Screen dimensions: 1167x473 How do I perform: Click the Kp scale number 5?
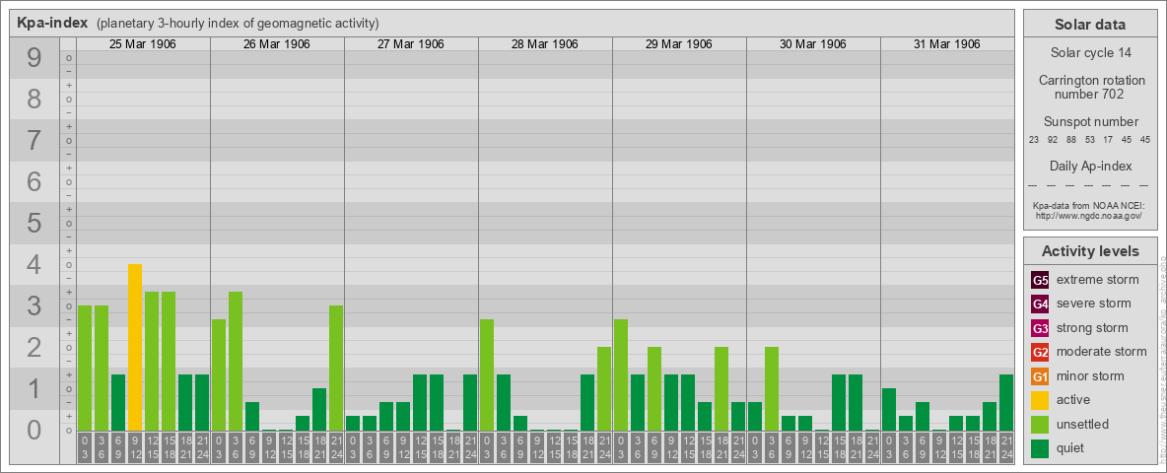coord(34,223)
